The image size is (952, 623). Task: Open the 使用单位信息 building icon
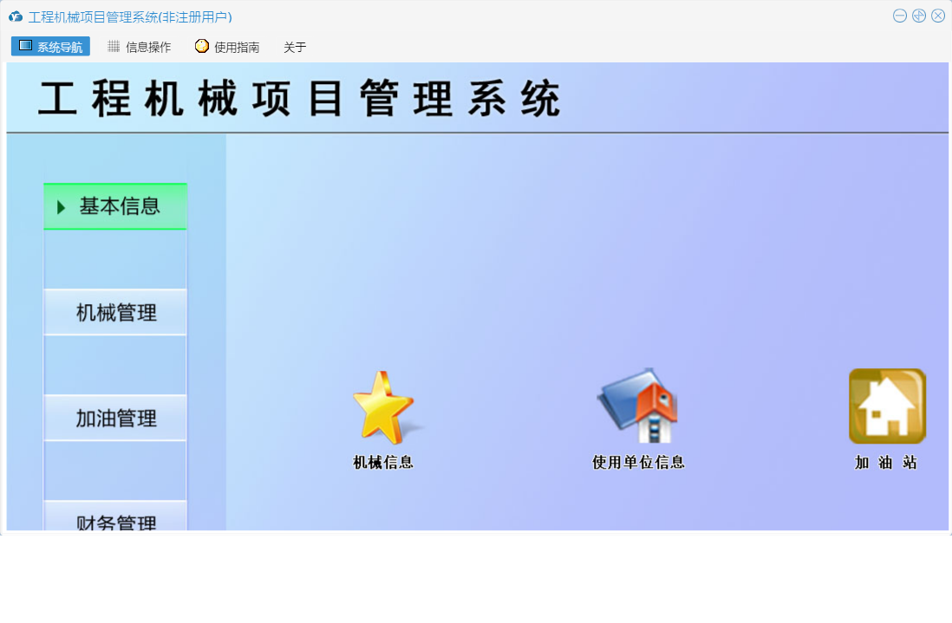[x=637, y=406]
